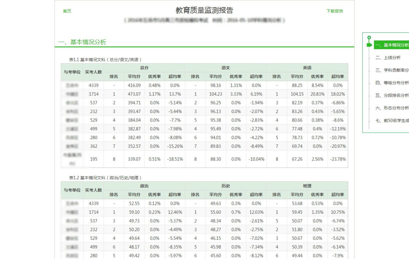Click the green pin marker atop side navigation
The image size is (409, 259).
click(369, 37)
